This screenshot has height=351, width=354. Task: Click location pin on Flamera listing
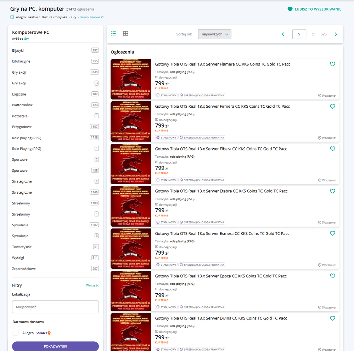click(x=320, y=96)
